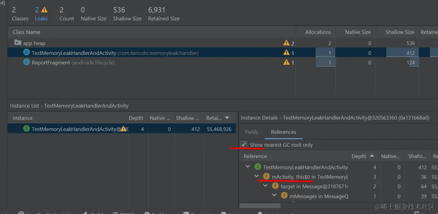Select target in Message reference row
Image resolution: width=438 pixels, height=214 pixels.
pyautogui.click(x=339, y=186)
